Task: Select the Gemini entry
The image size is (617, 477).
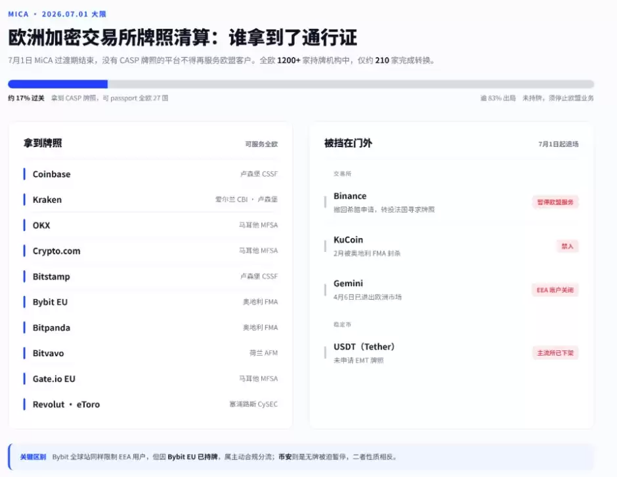Action: [x=452, y=290]
